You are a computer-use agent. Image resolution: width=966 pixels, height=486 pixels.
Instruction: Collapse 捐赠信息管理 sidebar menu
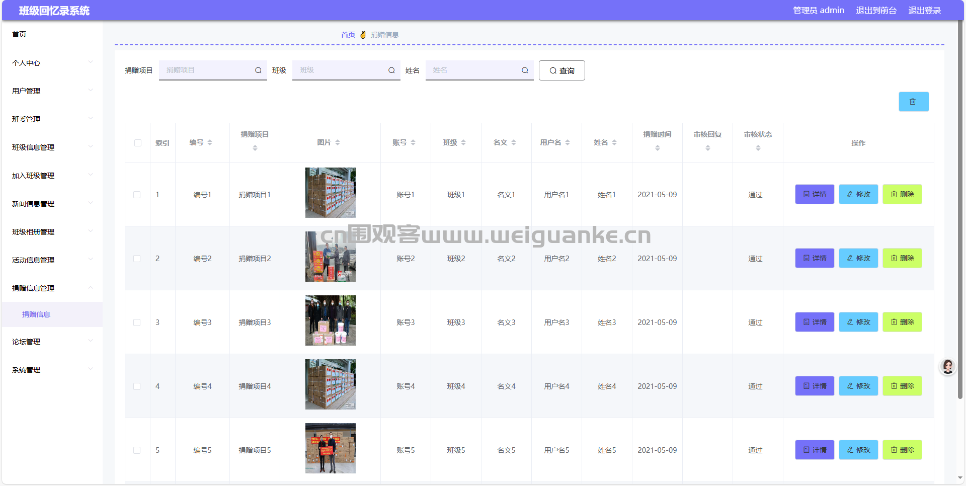[52, 288]
